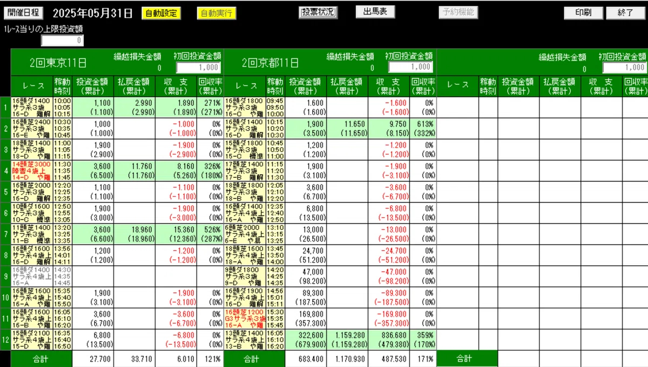Viewport: 648px width, 367px height.
Task: Open the 投票状況 voting status button
Action: [x=318, y=12]
